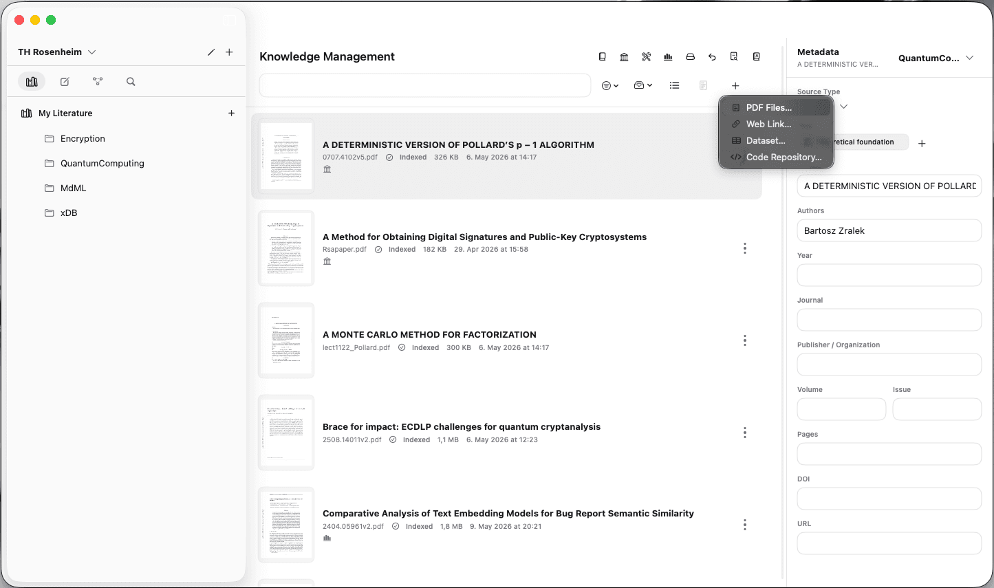994x588 pixels.
Task: Click the Journal input field
Action: [889, 320]
